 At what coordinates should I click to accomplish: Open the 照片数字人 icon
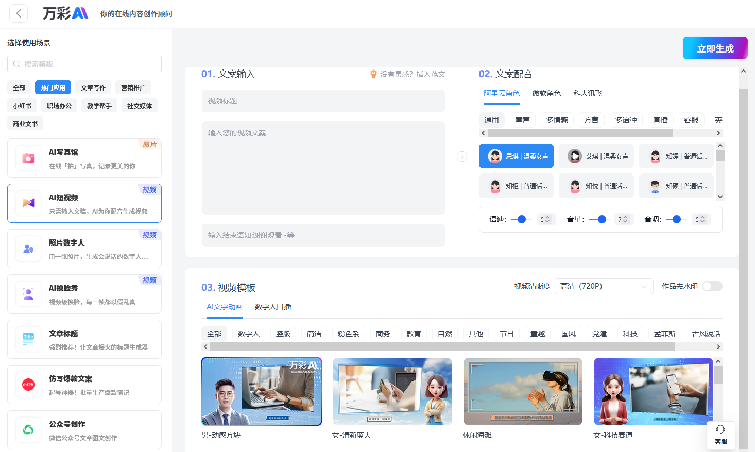(28, 249)
